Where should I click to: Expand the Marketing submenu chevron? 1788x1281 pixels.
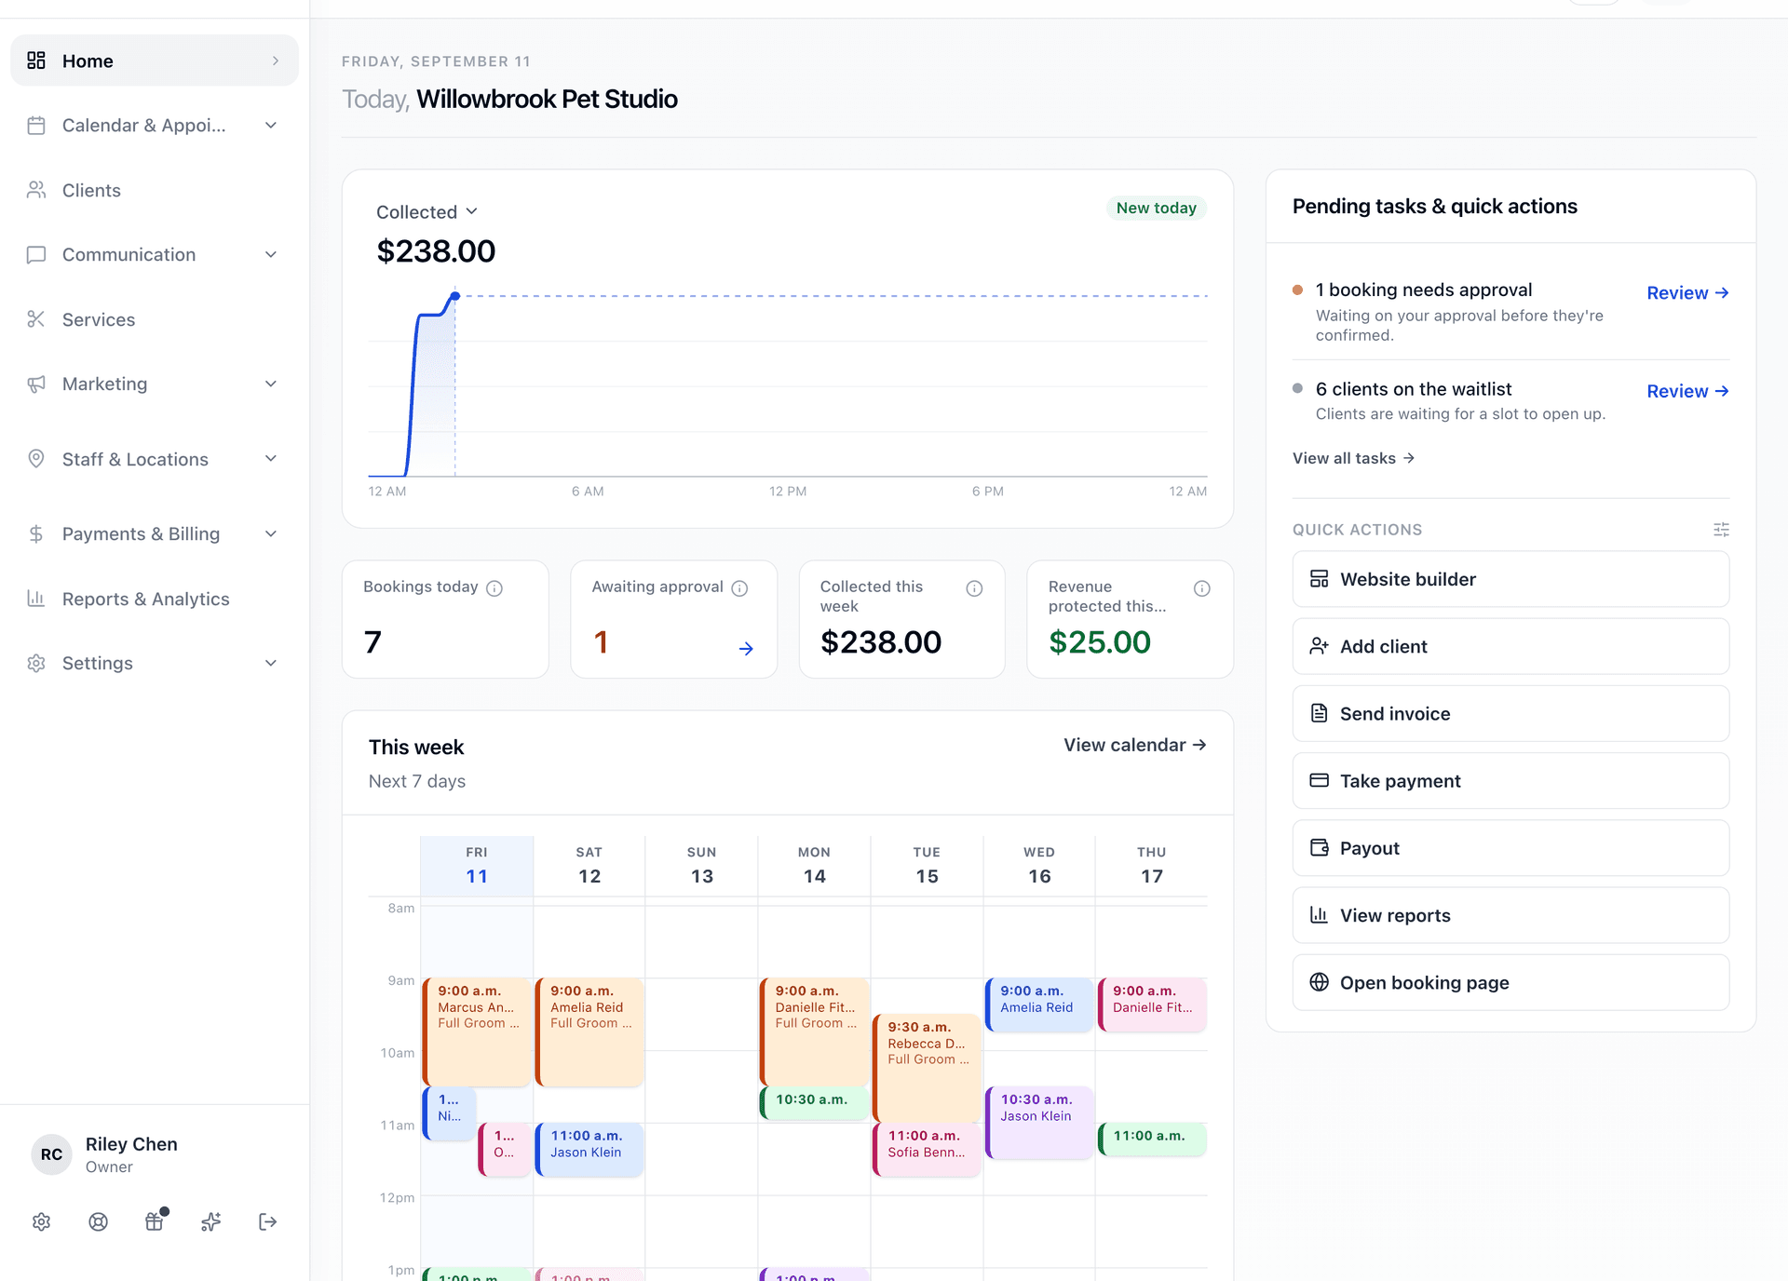click(271, 384)
